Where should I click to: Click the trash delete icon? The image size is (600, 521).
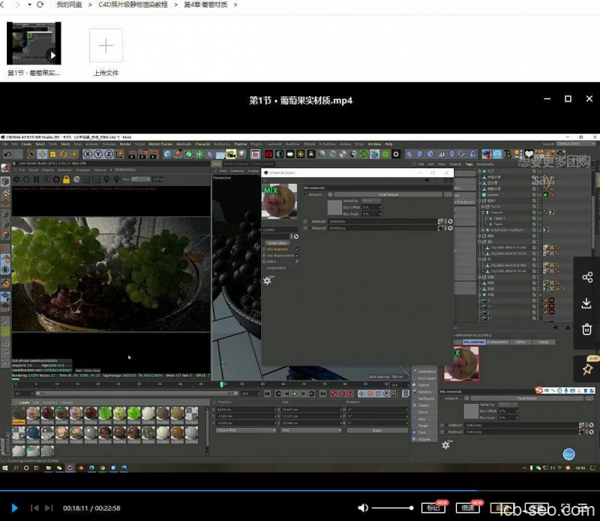(586, 329)
